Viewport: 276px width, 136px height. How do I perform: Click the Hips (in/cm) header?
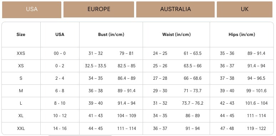coord(242,35)
